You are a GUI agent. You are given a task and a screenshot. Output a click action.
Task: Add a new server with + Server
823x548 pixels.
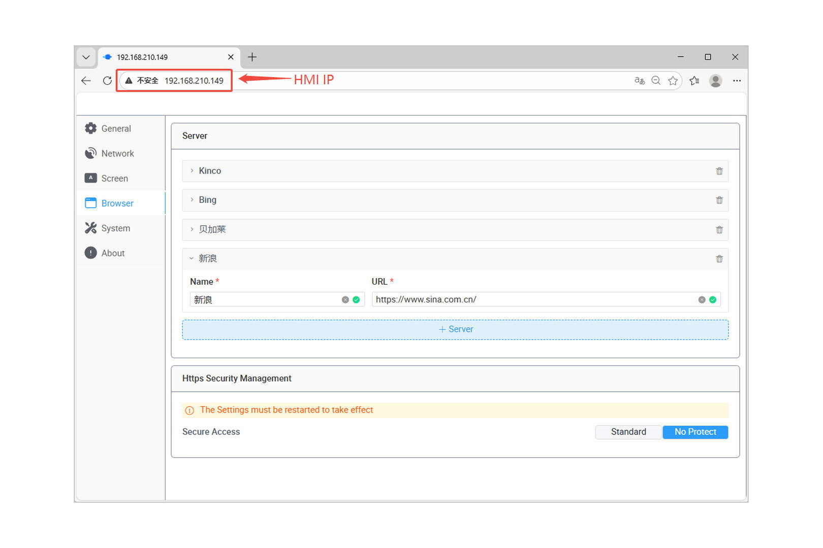click(x=455, y=330)
